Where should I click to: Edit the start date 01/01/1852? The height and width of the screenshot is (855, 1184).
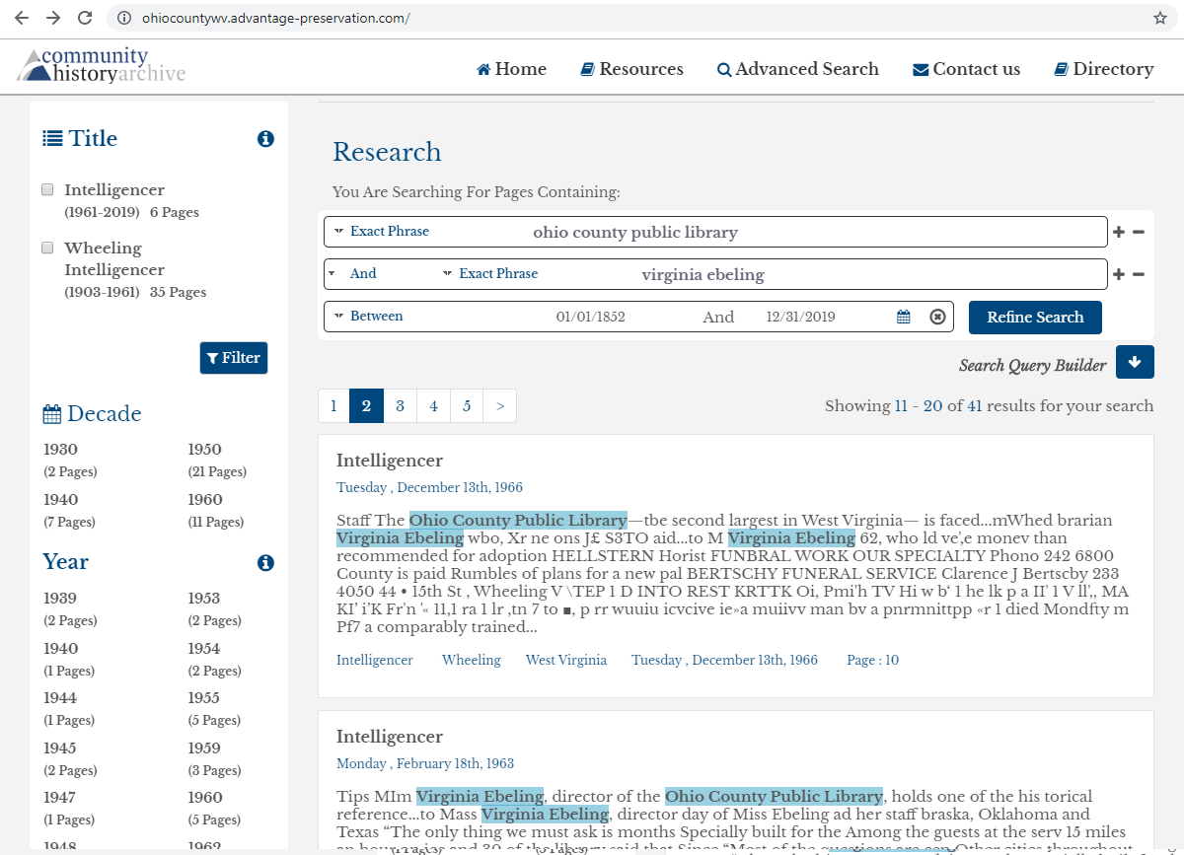591,317
